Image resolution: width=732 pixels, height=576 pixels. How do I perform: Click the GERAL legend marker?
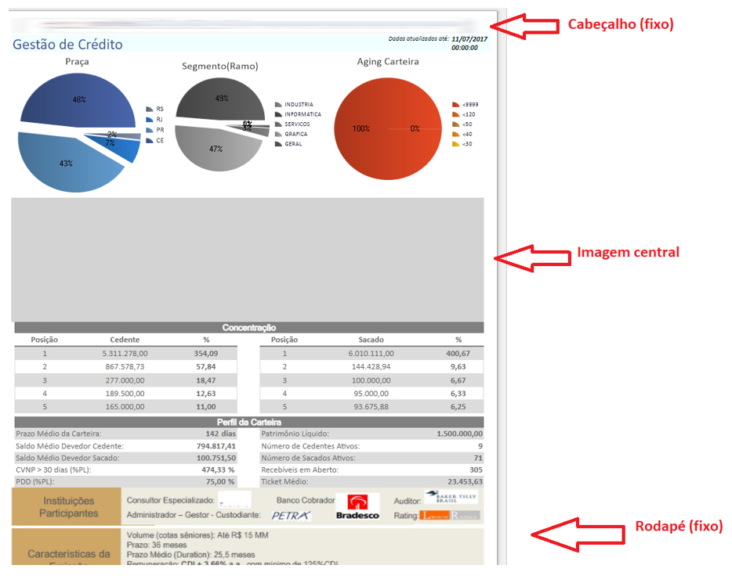pos(278,144)
